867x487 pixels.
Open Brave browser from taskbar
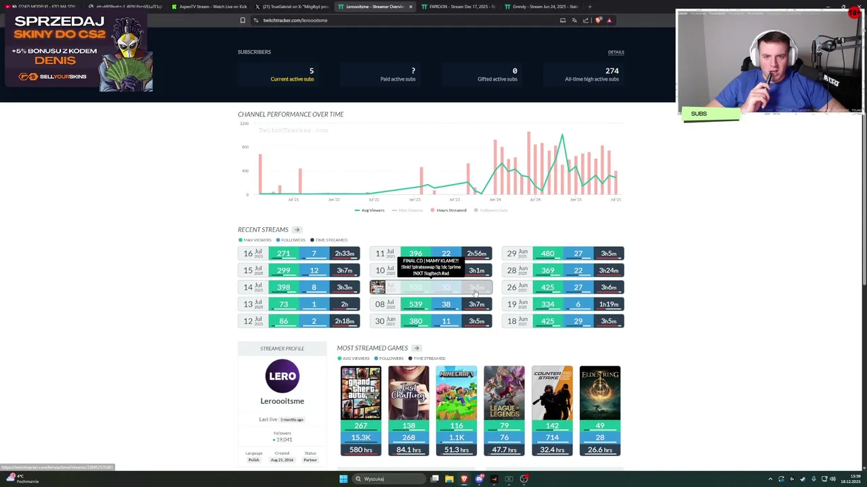[x=464, y=479]
